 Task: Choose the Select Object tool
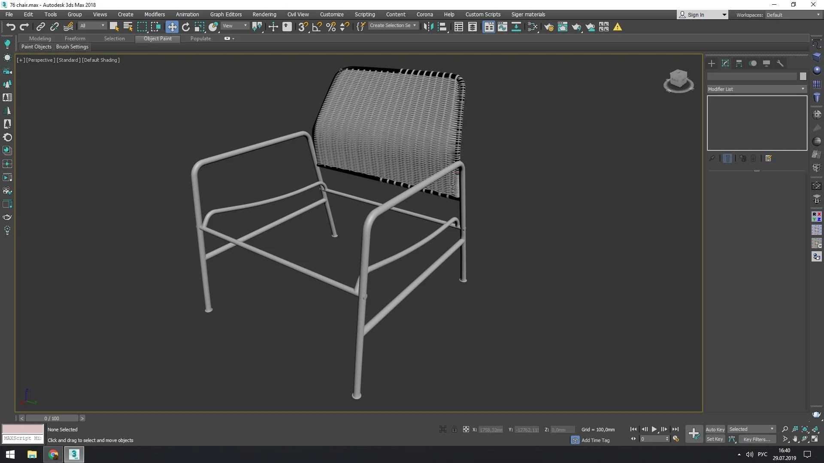point(114,27)
